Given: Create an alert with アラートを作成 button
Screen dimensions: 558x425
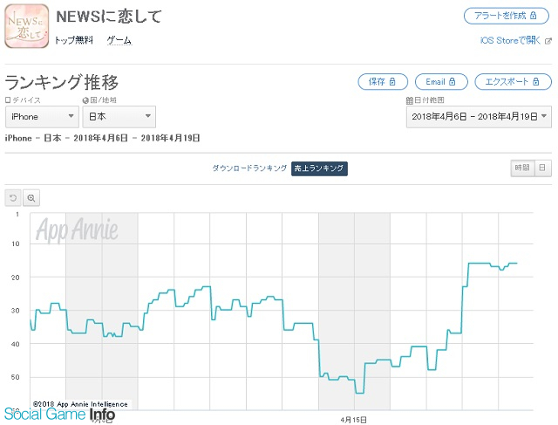Looking at the screenshot, I should pyautogui.click(x=506, y=16).
